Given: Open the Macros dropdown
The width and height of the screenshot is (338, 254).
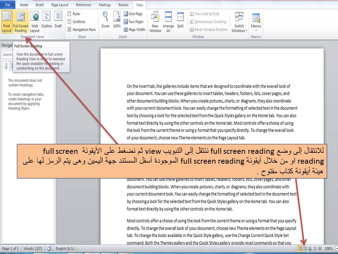Looking at the screenshot, I should point(256,22).
